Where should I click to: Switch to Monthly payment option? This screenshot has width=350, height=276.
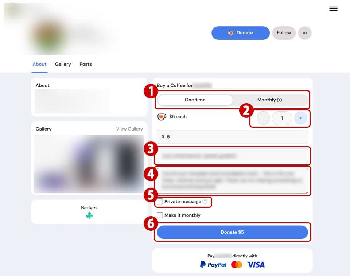pos(270,100)
